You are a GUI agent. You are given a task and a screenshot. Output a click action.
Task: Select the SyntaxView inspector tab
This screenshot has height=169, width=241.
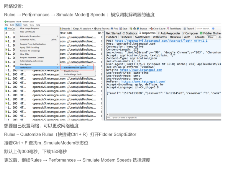pos(142,37)
